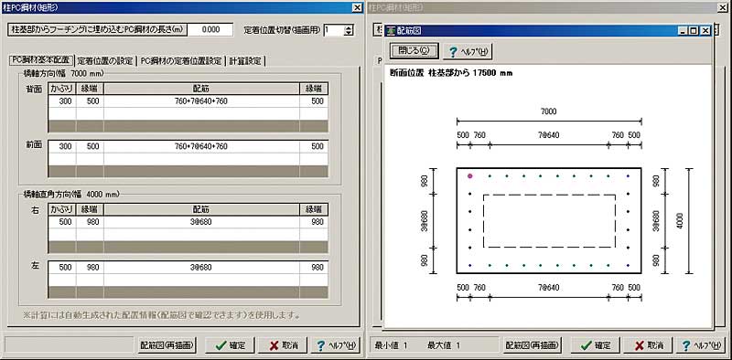Click 閉じる(C) button in rebar diagram

pyautogui.click(x=414, y=51)
